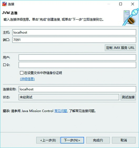Click the JVM connection coffee bean banner icon
The height and width of the screenshot is (148, 139).
pyautogui.click(x=131, y=17)
